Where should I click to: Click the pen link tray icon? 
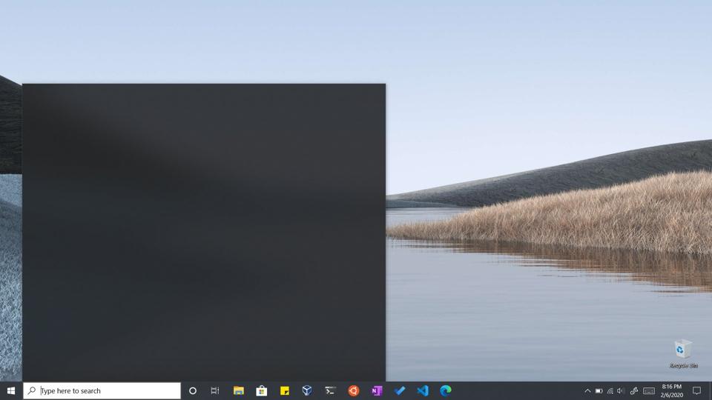coord(634,391)
